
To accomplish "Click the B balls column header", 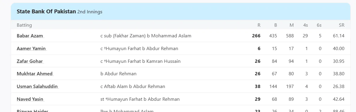I will 275,25.
